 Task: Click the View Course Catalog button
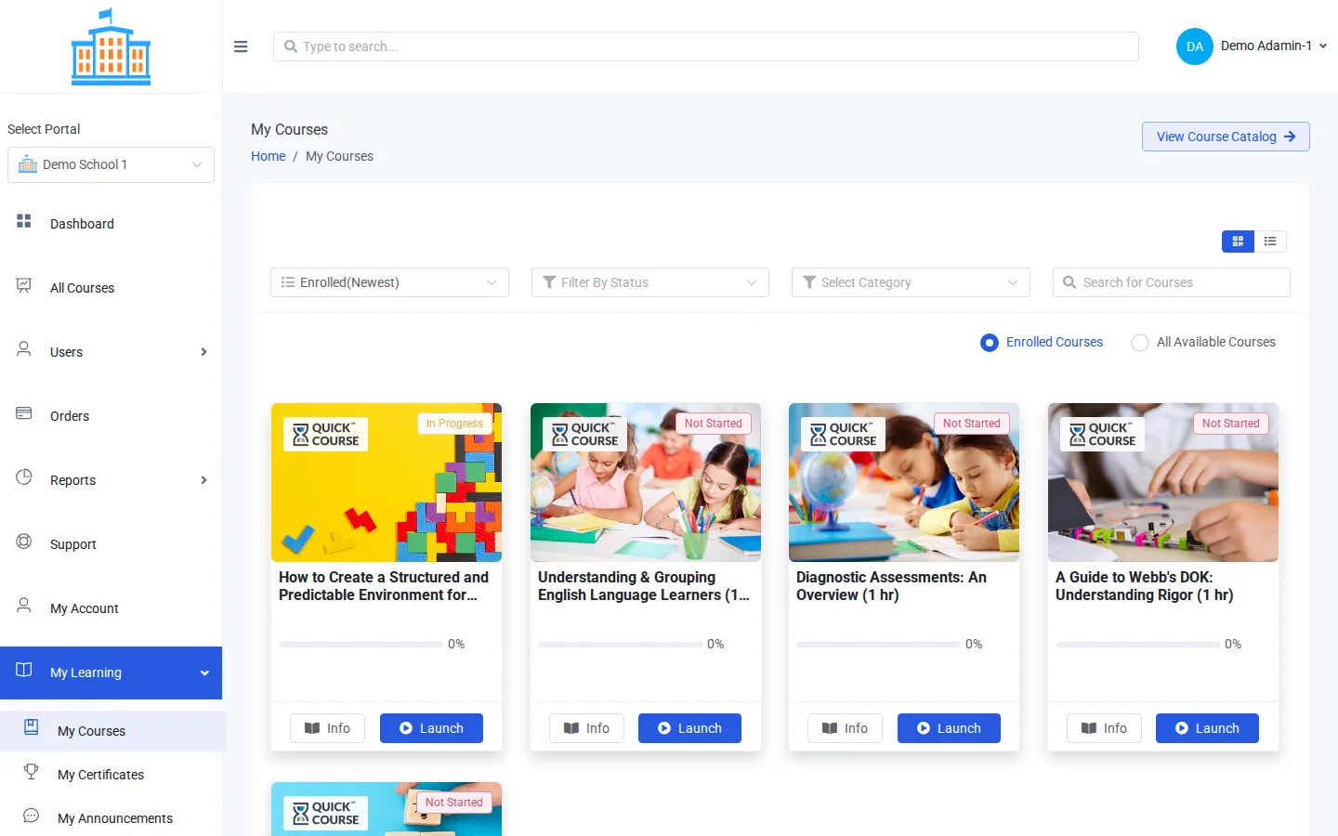(1226, 137)
